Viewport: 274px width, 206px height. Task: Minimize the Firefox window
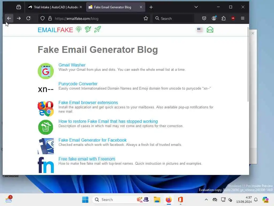tap(218, 7)
